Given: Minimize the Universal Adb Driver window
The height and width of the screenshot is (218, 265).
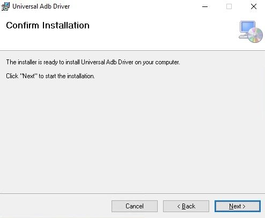Looking at the screenshot, I should pyautogui.click(x=205, y=6).
